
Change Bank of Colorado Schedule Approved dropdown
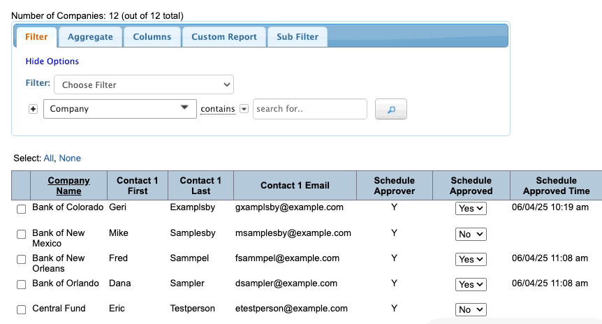pyautogui.click(x=471, y=209)
